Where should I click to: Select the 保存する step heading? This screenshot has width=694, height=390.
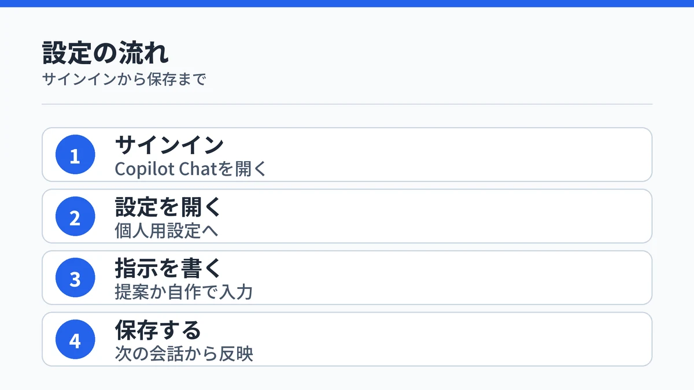tap(158, 329)
